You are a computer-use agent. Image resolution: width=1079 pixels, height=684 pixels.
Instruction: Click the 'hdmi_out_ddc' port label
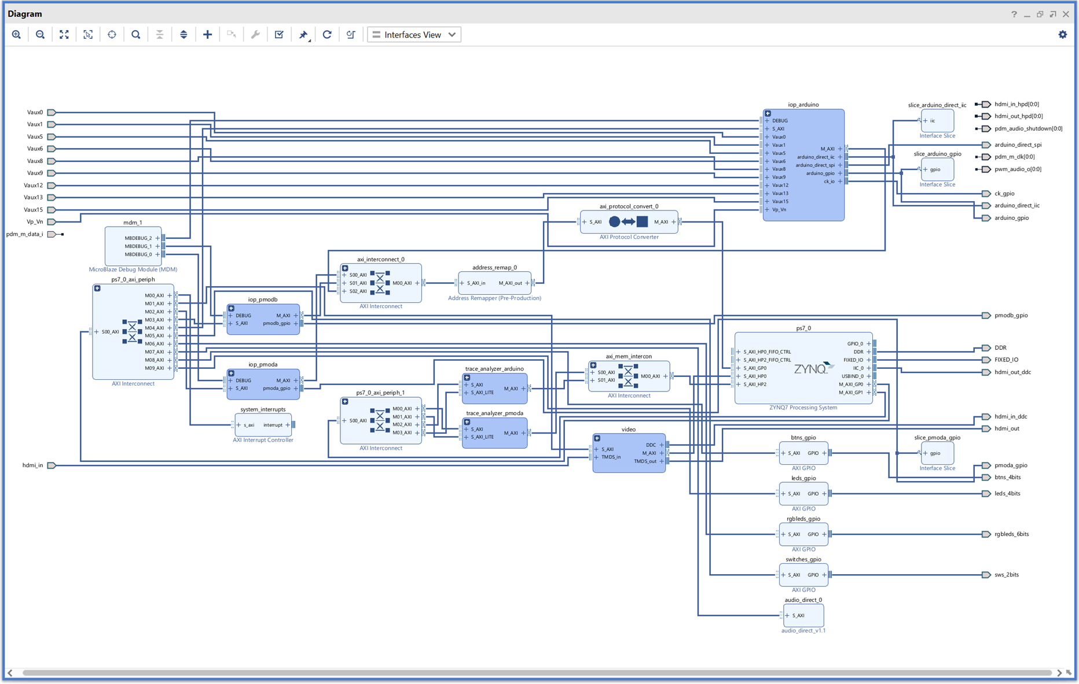click(x=1013, y=372)
